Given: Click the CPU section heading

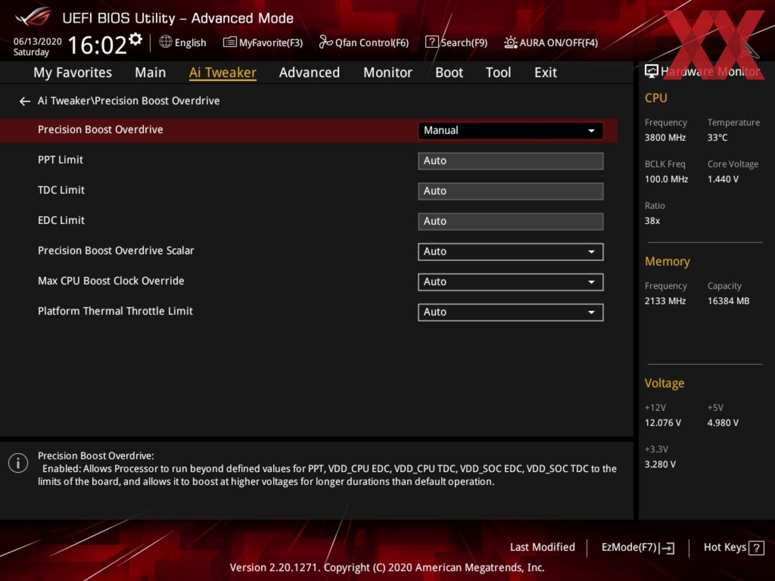Looking at the screenshot, I should 656,98.
